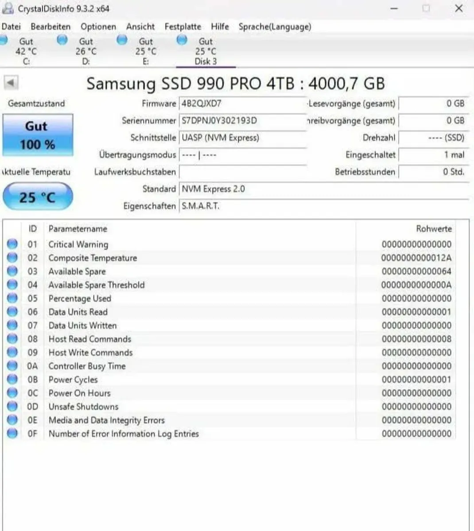Click blue status dot for Unsafe Shutdowns
Screen dimensions: 474x531
coord(12,406)
